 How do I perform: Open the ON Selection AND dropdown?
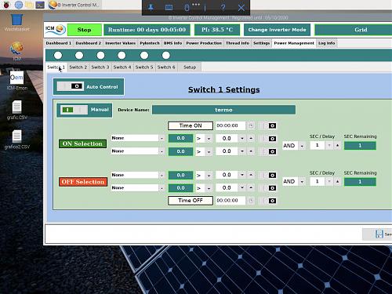point(294,146)
